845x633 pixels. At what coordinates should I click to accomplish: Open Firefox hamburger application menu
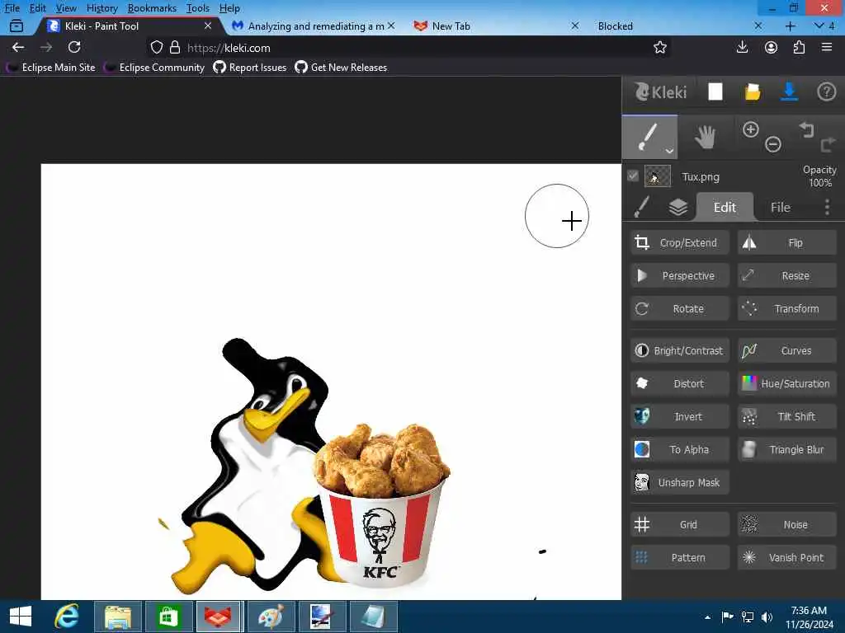[827, 47]
